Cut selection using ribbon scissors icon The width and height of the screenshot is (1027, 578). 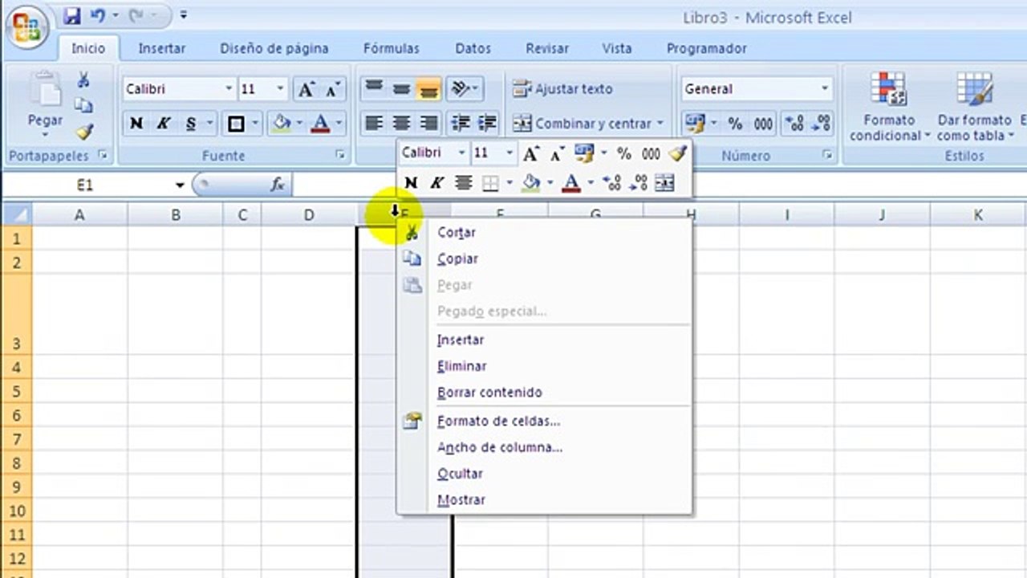(x=83, y=80)
